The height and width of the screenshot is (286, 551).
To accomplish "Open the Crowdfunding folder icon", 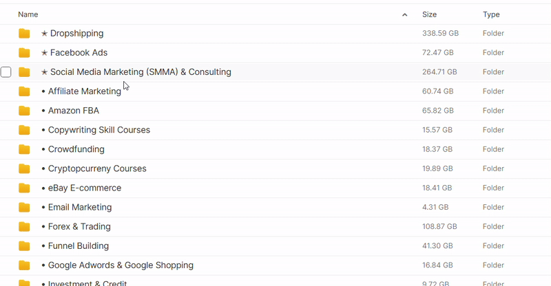I will pyautogui.click(x=24, y=149).
